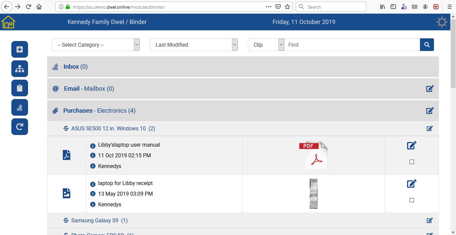Image resolution: width=456 pixels, height=235 pixels.
Task: Open the receipt image thumbnail
Action: 313,194
